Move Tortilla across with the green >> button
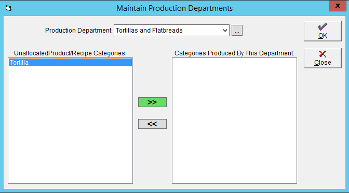Image resolution: width=349 pixels, height=193 pixels. point(152,102)
